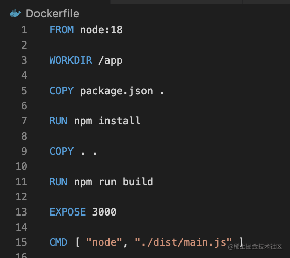Click line number 10 in gutter
Image resolution: width=290 pixels, height=258 pixels.
tap(21, 166)
